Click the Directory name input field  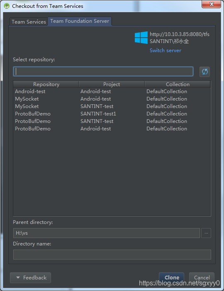pyautogui.click(x=112, y=255)
